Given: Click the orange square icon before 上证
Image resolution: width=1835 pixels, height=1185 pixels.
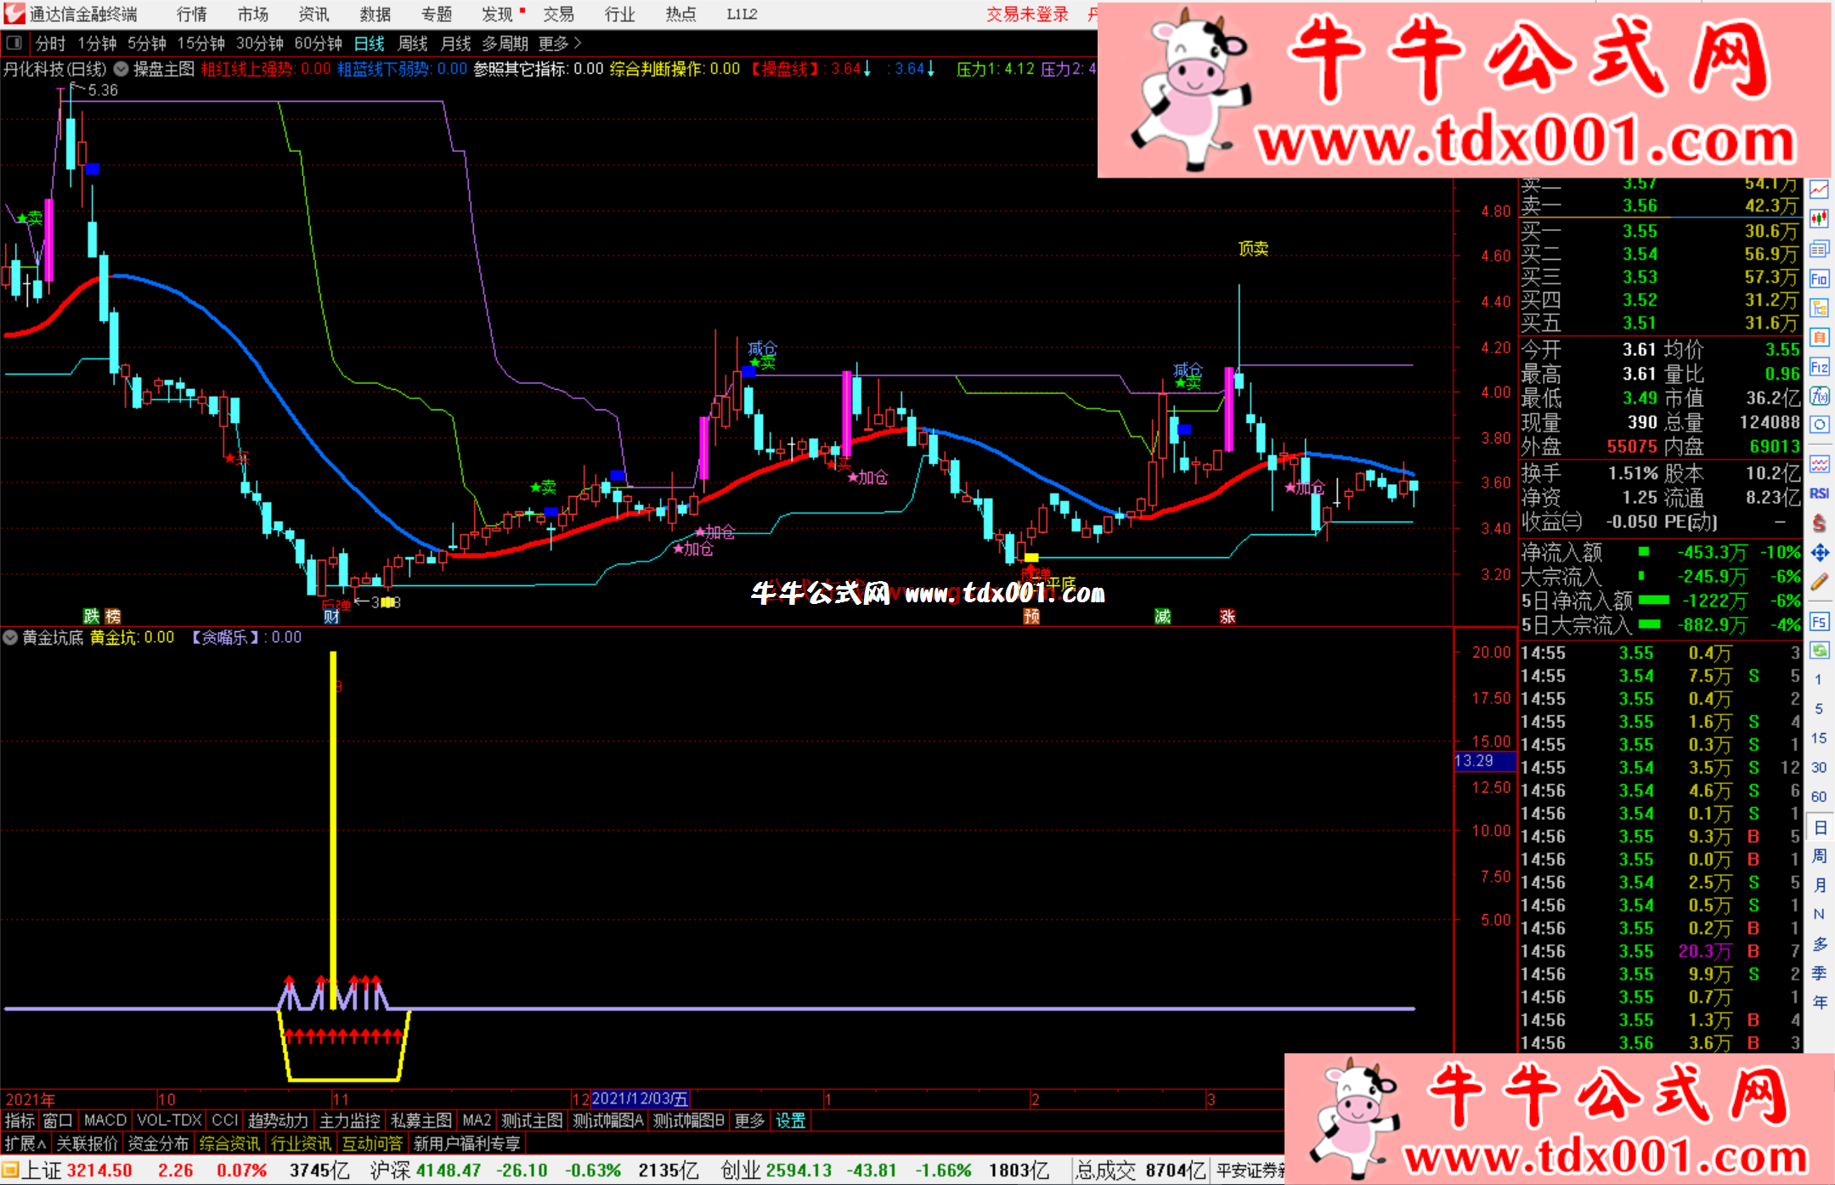Looking at the screenshot, I should [10, 1171].
